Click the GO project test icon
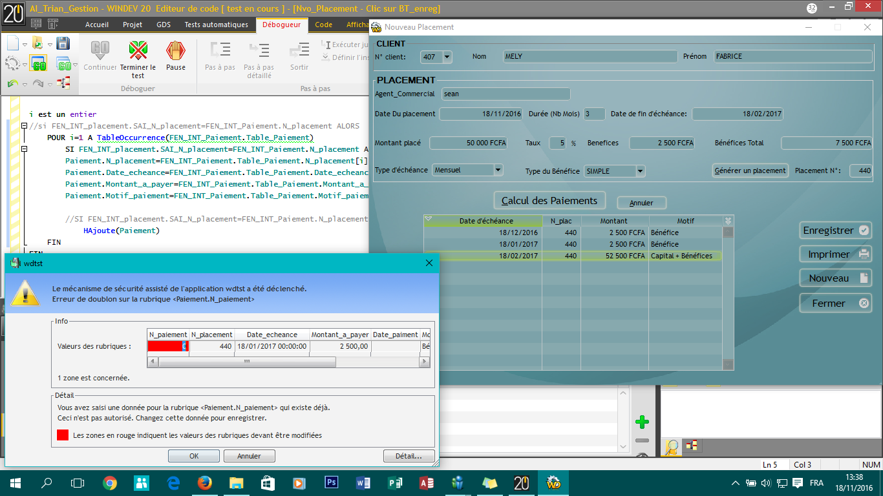Screen dimensions: 883x496 63,64
